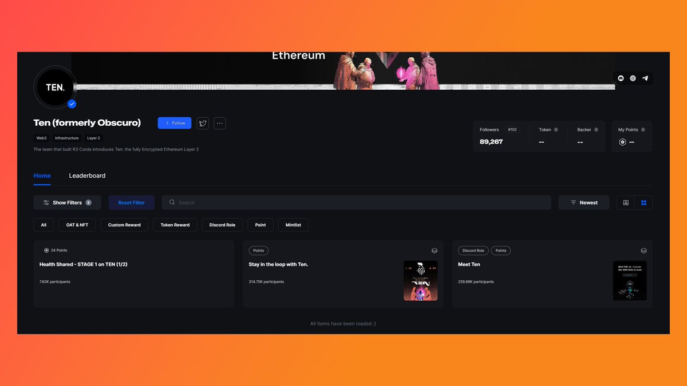Click the filter count badge showing 2
Viewport: 687px width, 386px height.
tap(88, 202)
